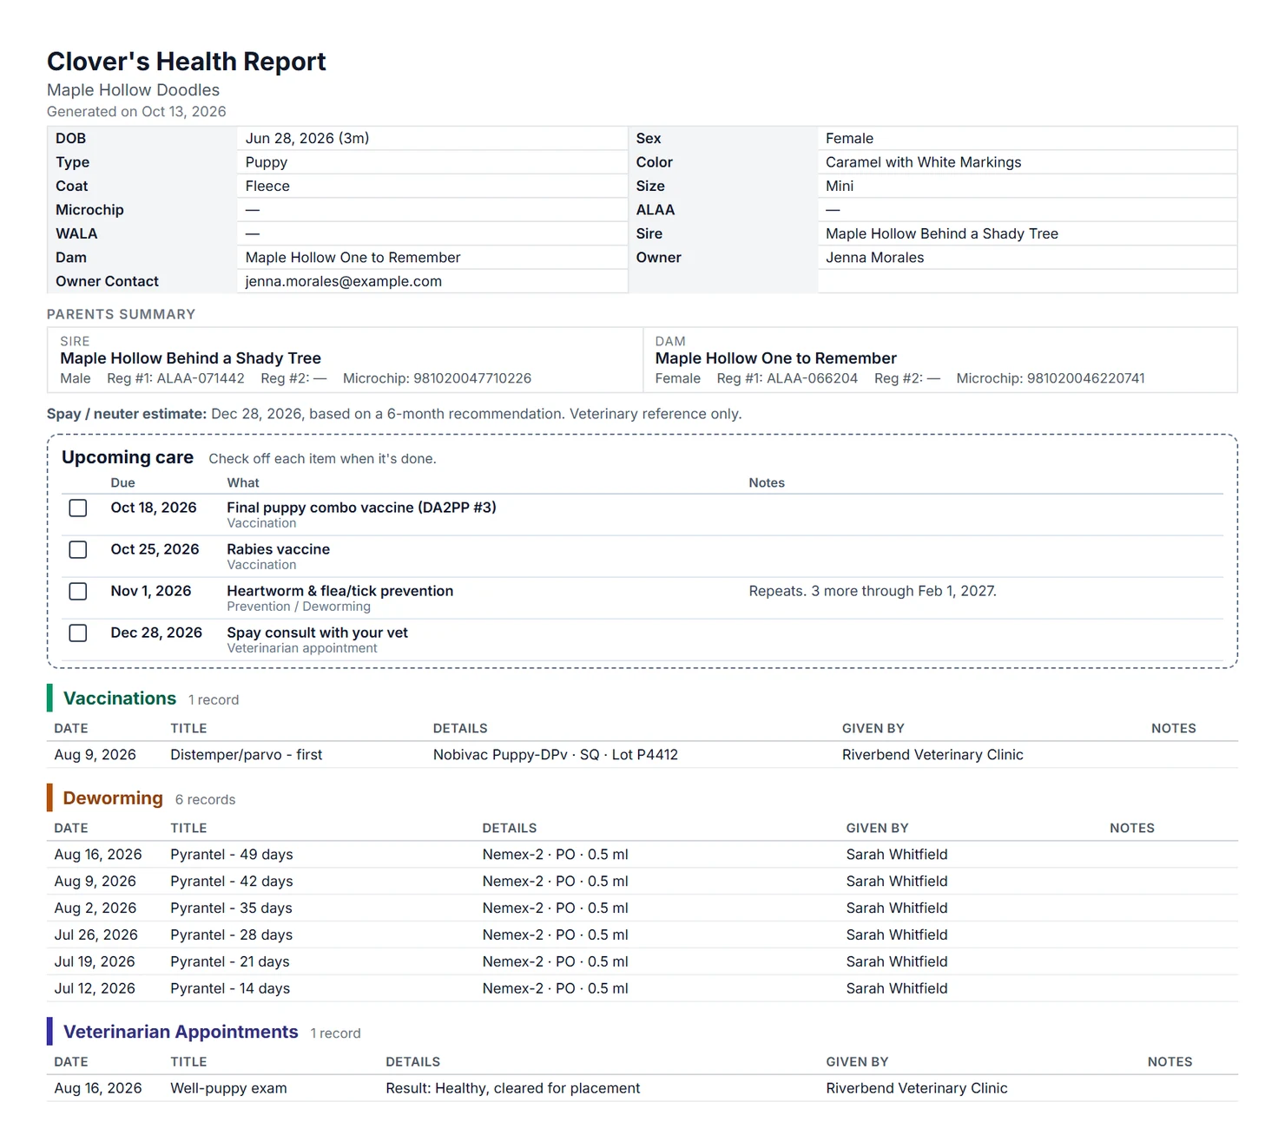Select the Maple Hollow Doodles subtitle
Image resolution: width=1285 pixels, height=1141 pixels.
pos(133,90)
